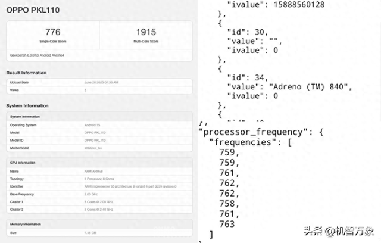This screenshot has height=243, width=381.
Task: Click the "processor_frequency" JSON key
Action: pos(254,132)
